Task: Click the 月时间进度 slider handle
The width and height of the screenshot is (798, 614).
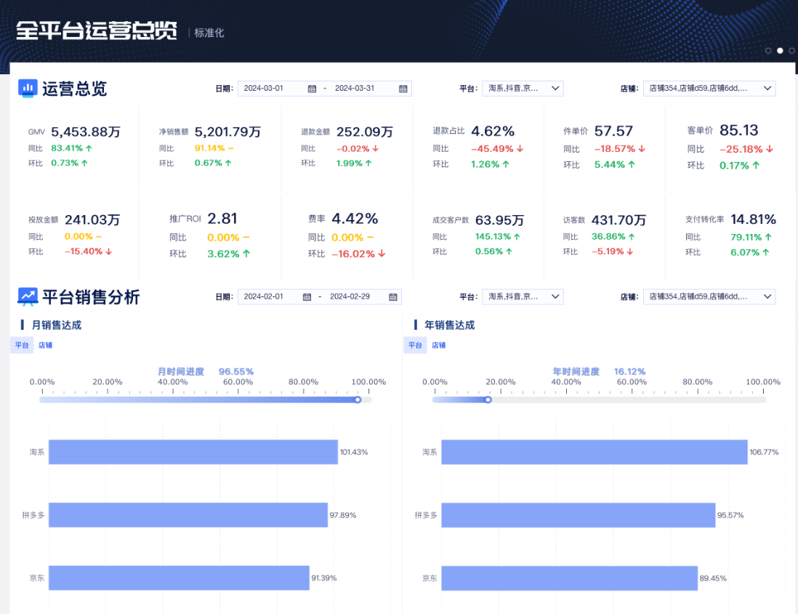Action: [x=357, y=400]
